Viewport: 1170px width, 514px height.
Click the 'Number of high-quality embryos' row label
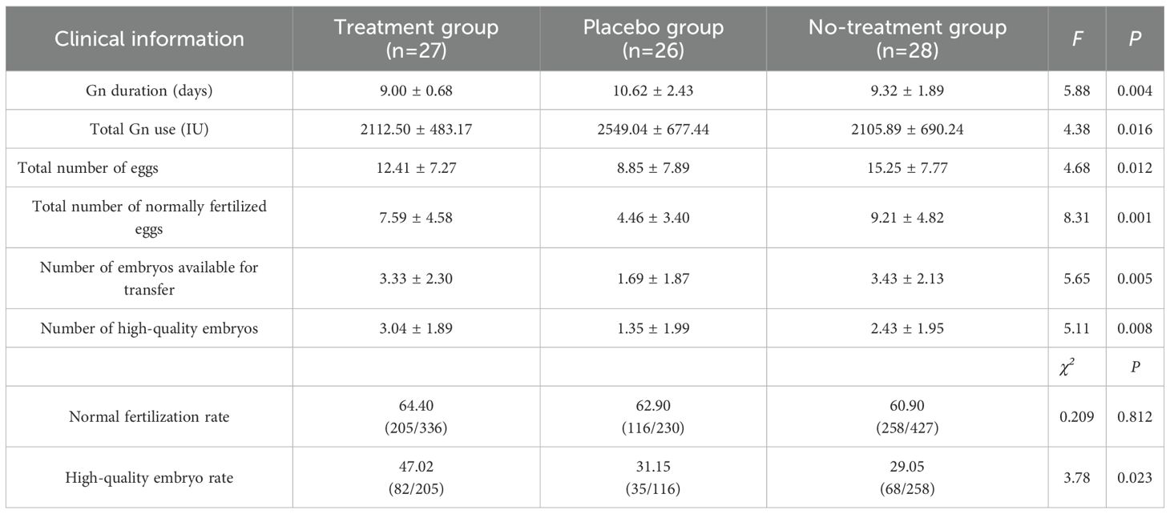pos(150,328)
